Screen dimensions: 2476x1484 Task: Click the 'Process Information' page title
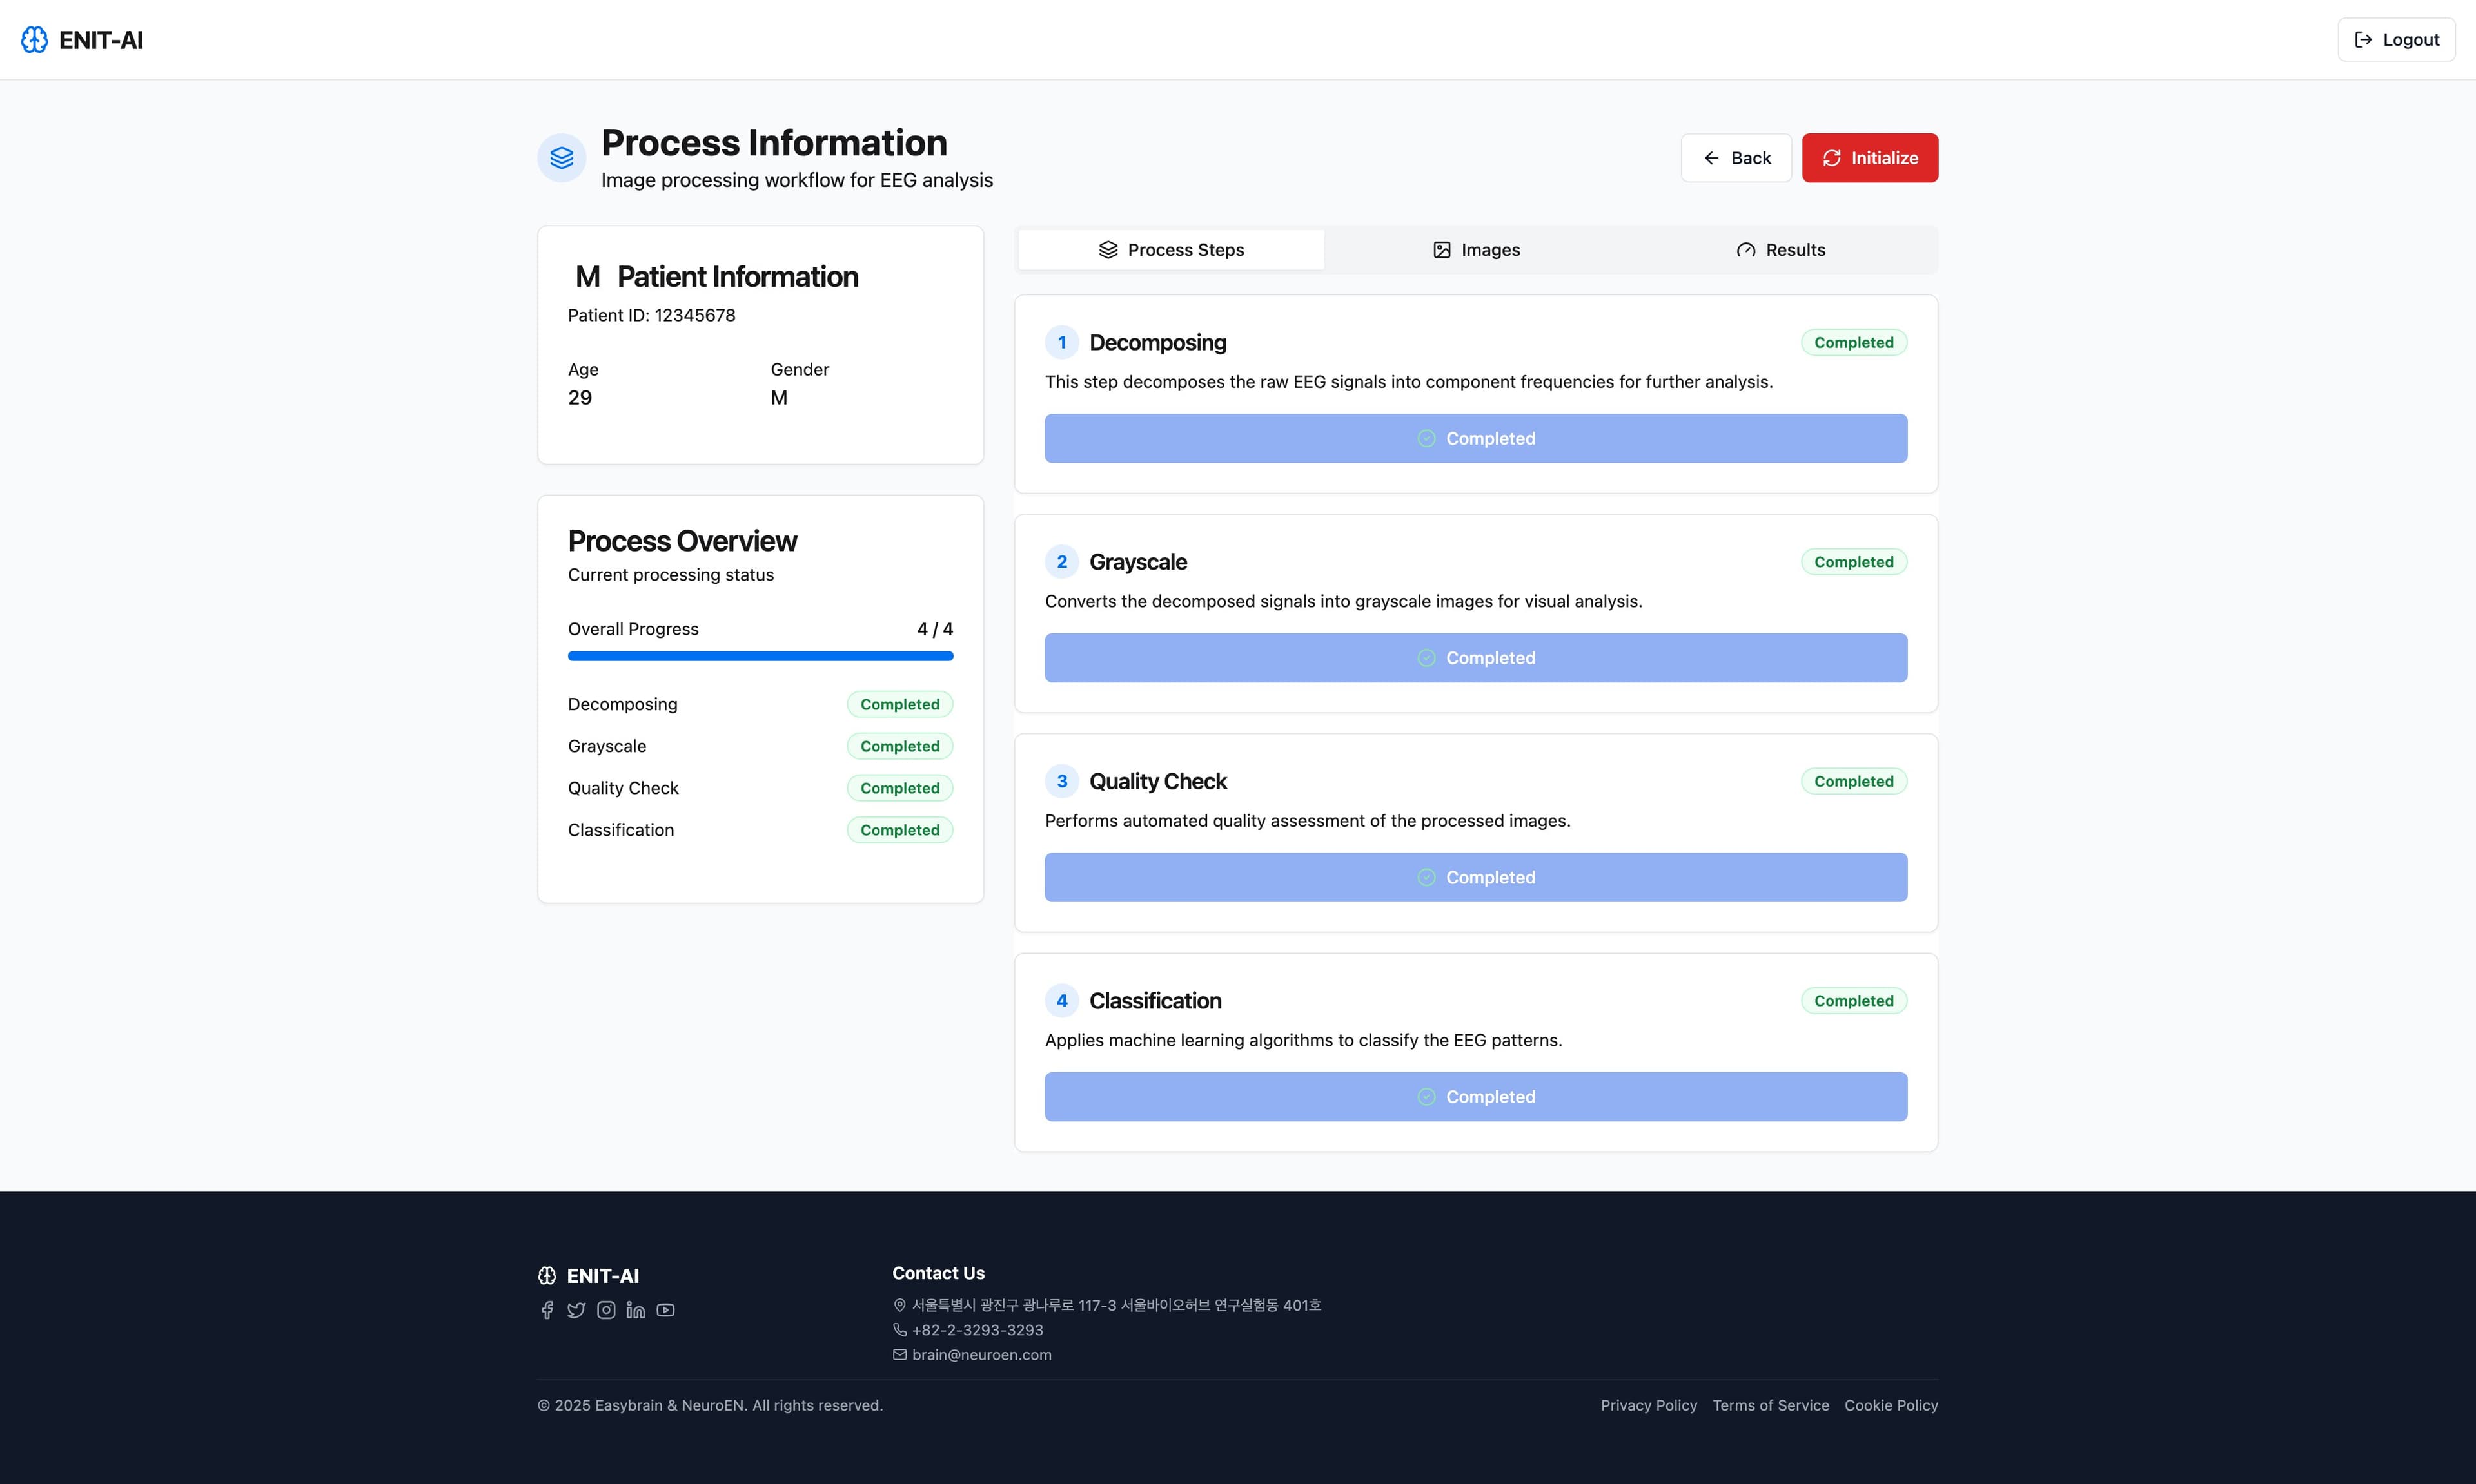[774, 143]
